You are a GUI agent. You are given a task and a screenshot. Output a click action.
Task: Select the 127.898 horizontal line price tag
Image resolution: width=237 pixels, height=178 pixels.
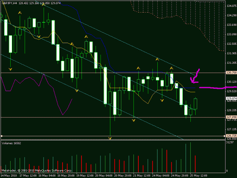point(231,117)
